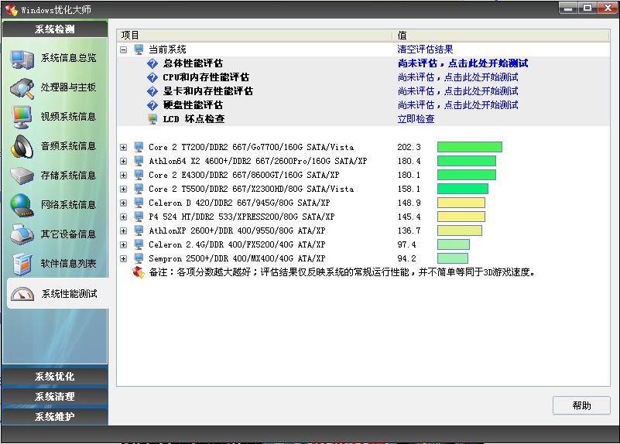620x444 pixels.
Task: Expand the Sempron 2500+ entry
Action: coord(123,258)
